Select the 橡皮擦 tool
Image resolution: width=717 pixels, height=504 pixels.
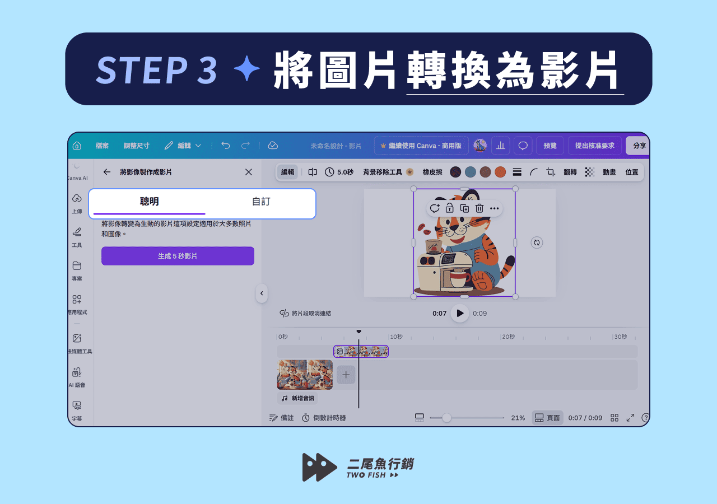433,172
